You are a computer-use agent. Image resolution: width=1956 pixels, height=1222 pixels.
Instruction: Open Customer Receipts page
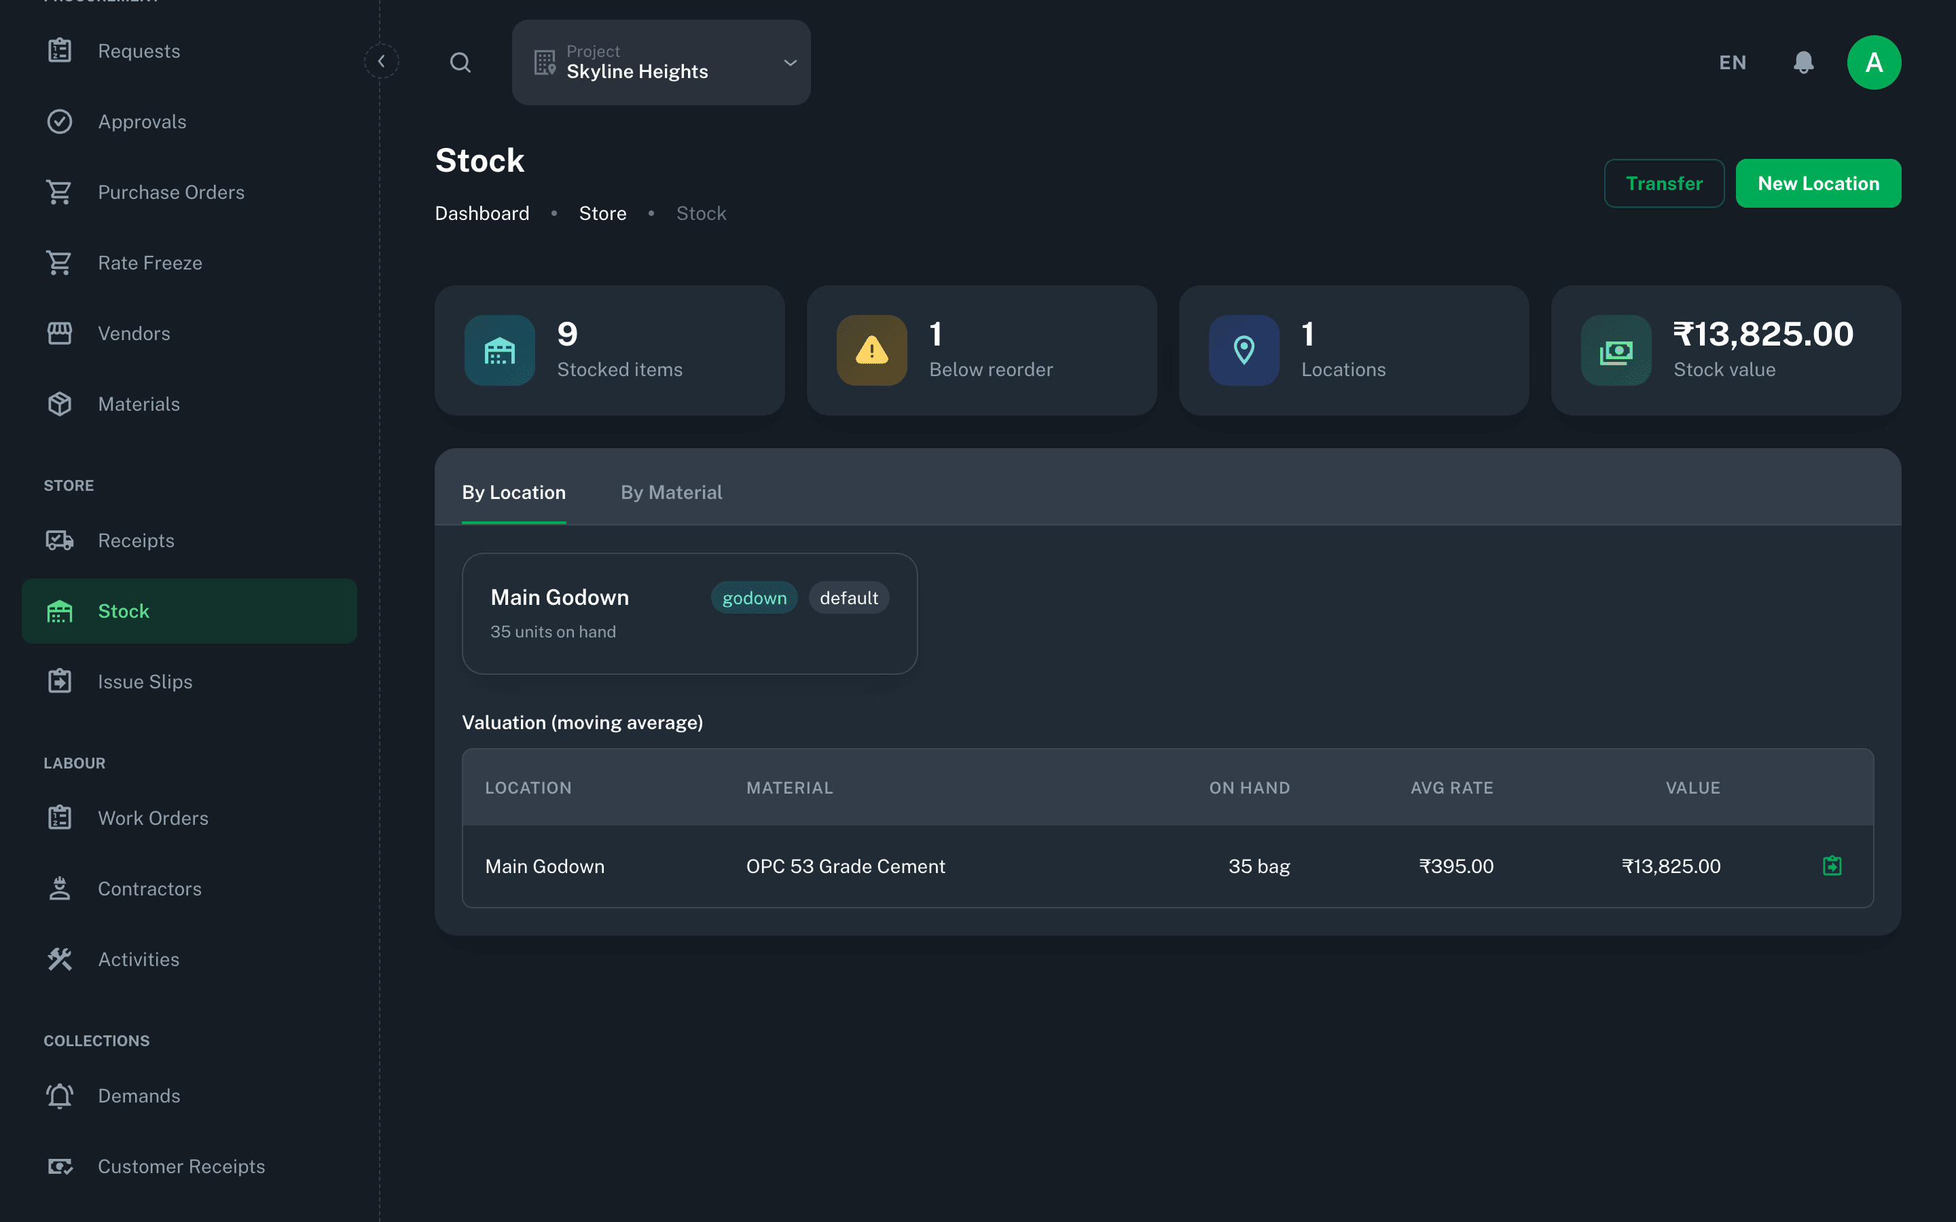coord(189,1166)
